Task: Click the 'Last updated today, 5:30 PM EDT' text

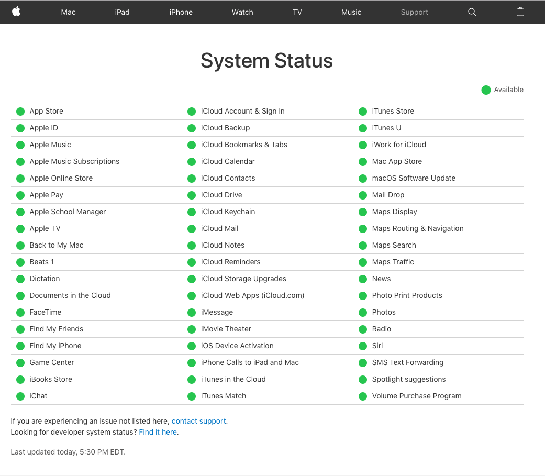Action: tap(68, 452)
